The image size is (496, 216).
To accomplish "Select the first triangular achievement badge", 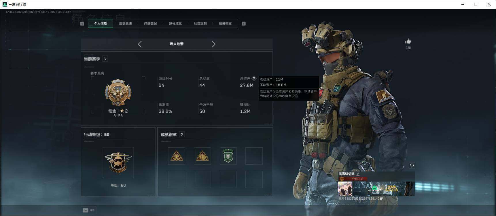I will pyautogui.click(x=177, y=156).
